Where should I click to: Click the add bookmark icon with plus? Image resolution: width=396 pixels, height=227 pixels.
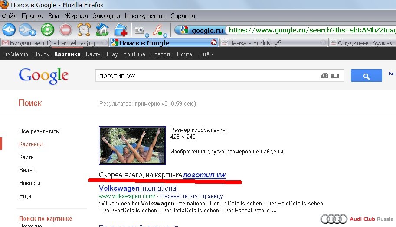[121, 30]
